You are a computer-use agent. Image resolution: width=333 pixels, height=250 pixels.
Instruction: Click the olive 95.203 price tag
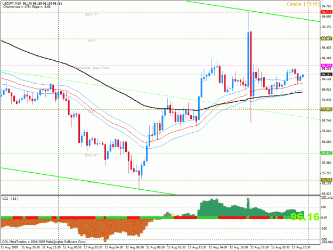327,180
